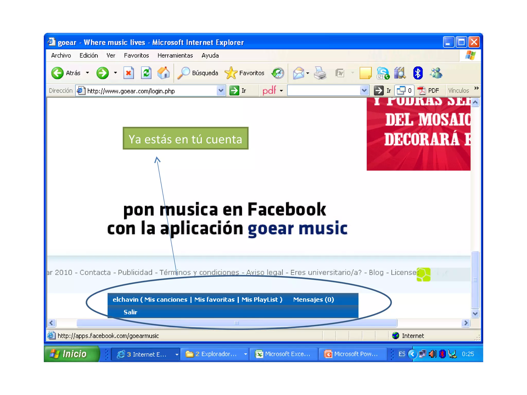Stop page loading with red X icon
This screenshot has width=527, height=395.
[x=128, y=73]
